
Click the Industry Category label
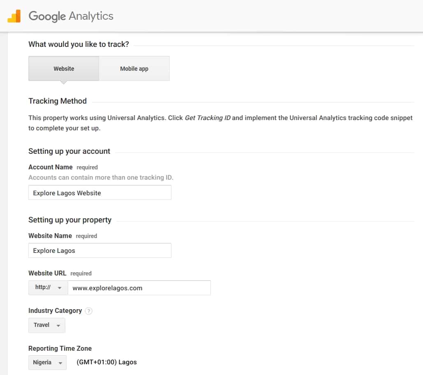point(55,311)
